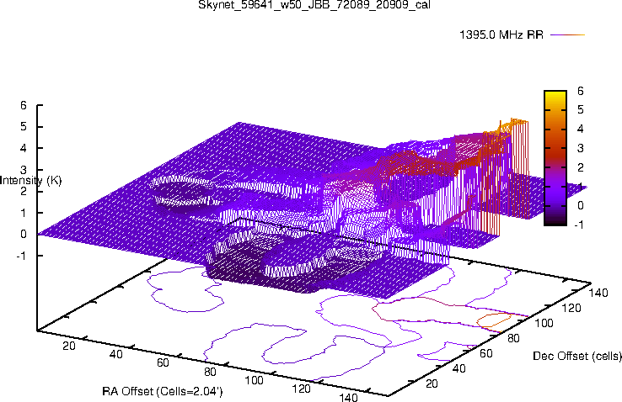
Task: Select tick 60 on the RA Offset axis
Action: click(163, 362)
